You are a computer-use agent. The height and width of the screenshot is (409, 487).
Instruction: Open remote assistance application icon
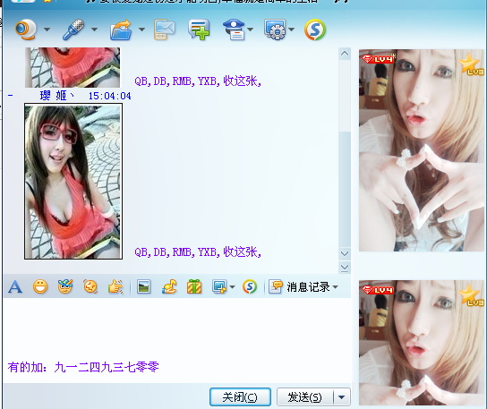point(275,30)
